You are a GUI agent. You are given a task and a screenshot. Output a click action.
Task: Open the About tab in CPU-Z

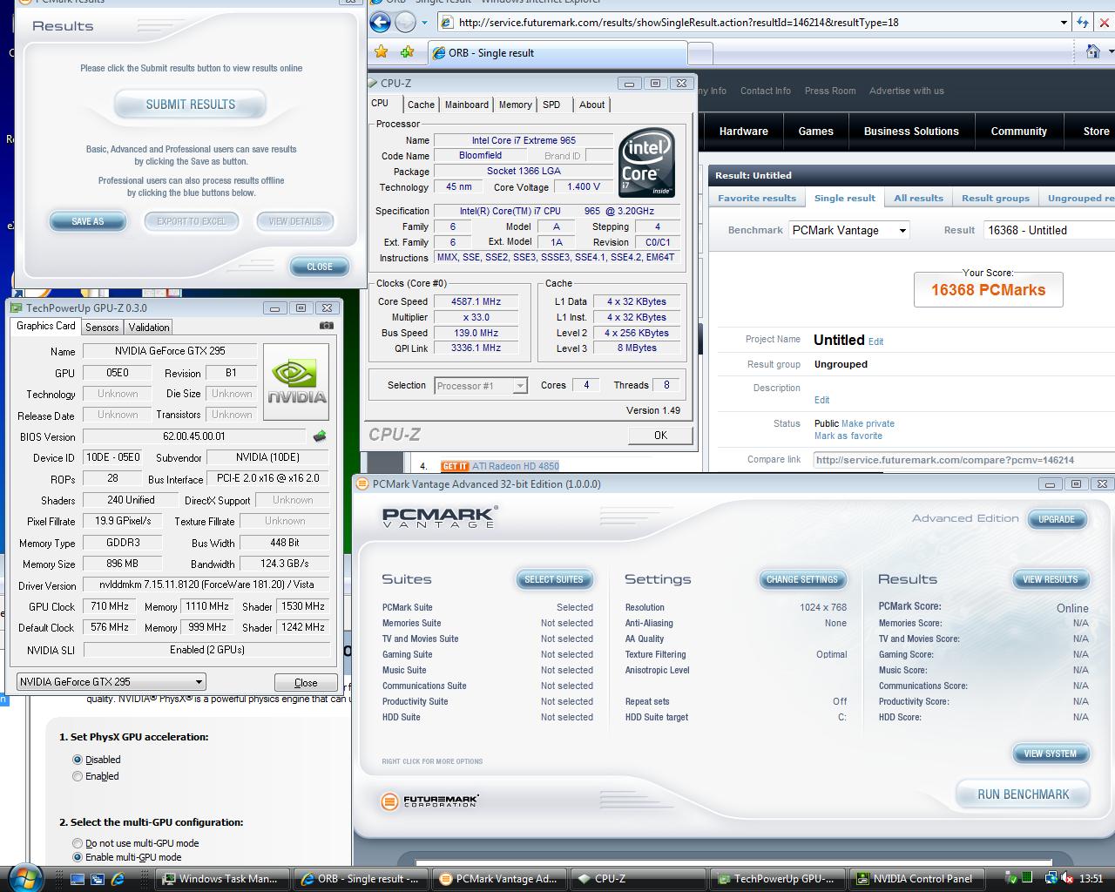point(592,105)
